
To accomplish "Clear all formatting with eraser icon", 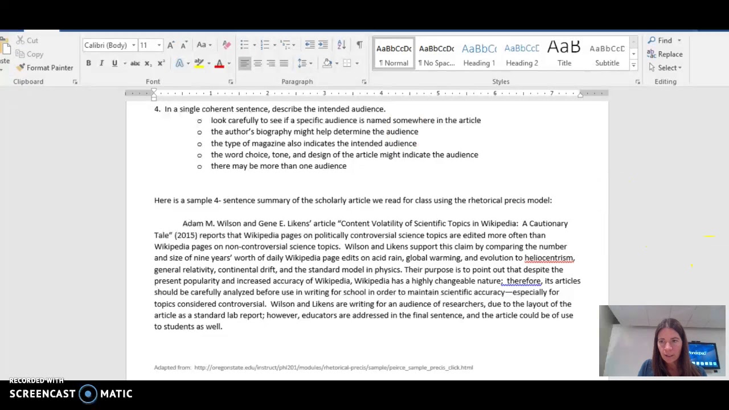I will click(x=227, y=45).
